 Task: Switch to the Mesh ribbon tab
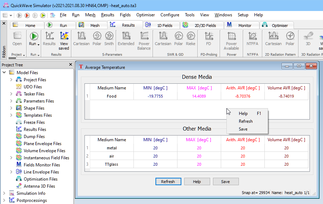(92, 25)
